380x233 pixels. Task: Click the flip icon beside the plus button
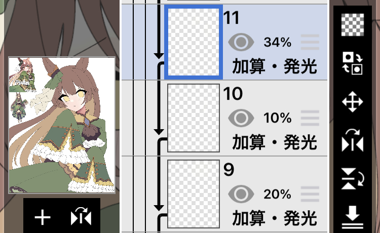point(81,216)
